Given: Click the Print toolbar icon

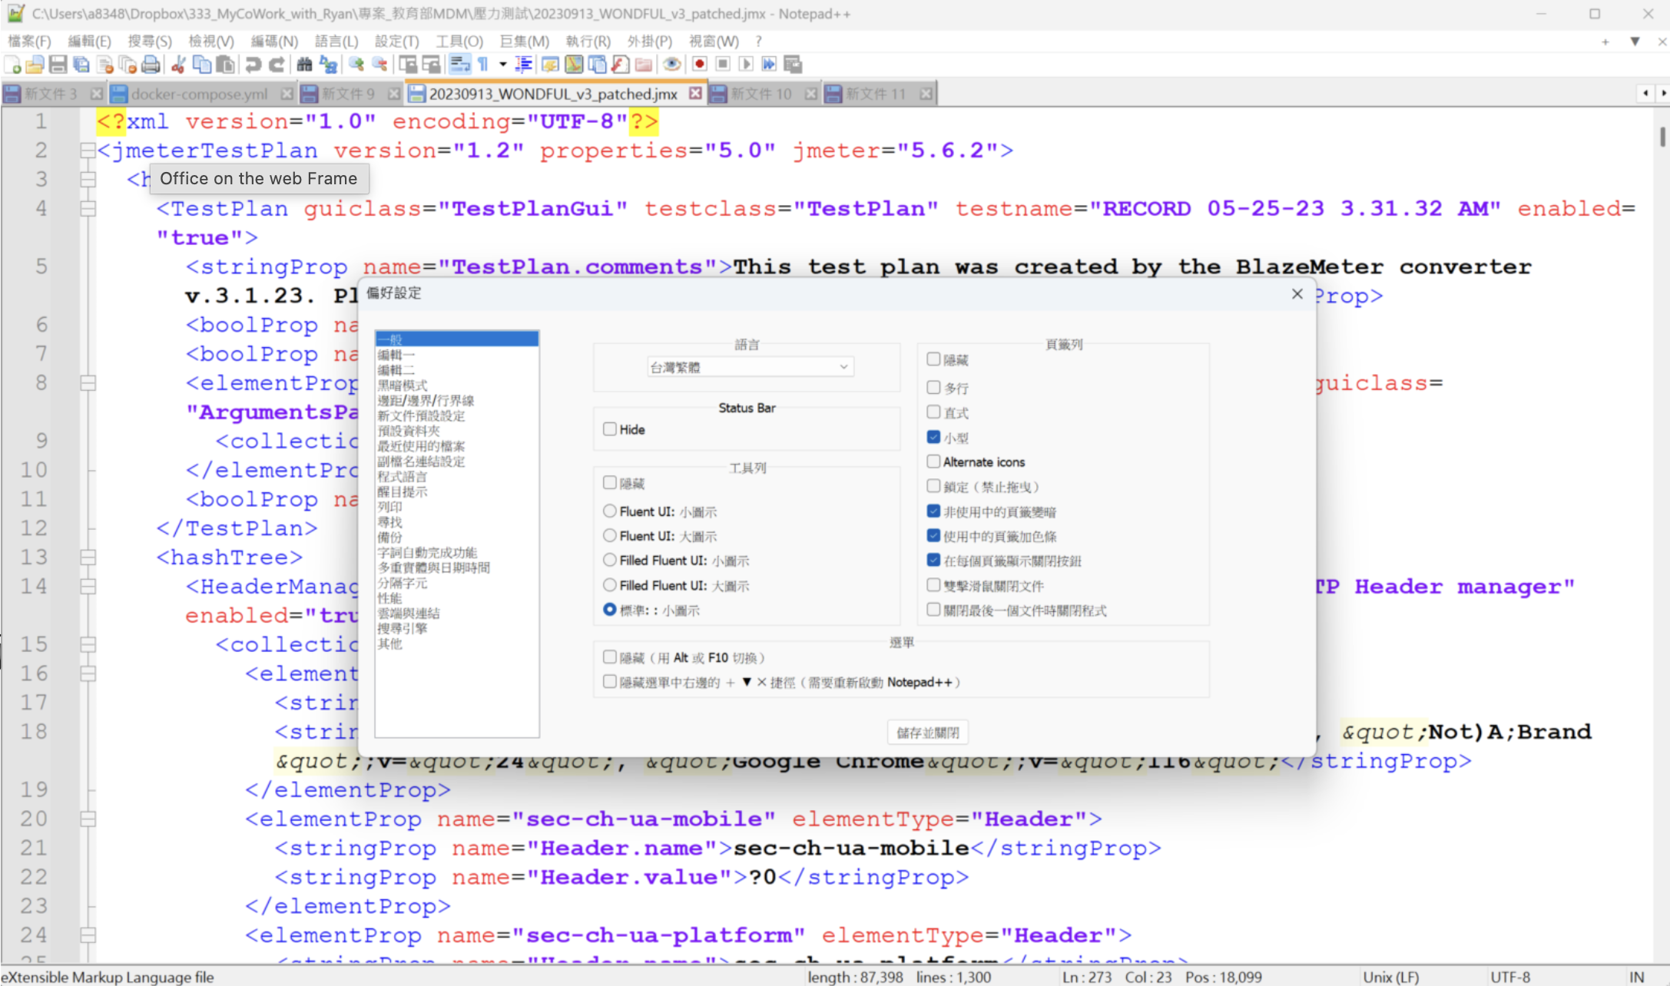Looking at the screenshot, I should click(151, 65).
